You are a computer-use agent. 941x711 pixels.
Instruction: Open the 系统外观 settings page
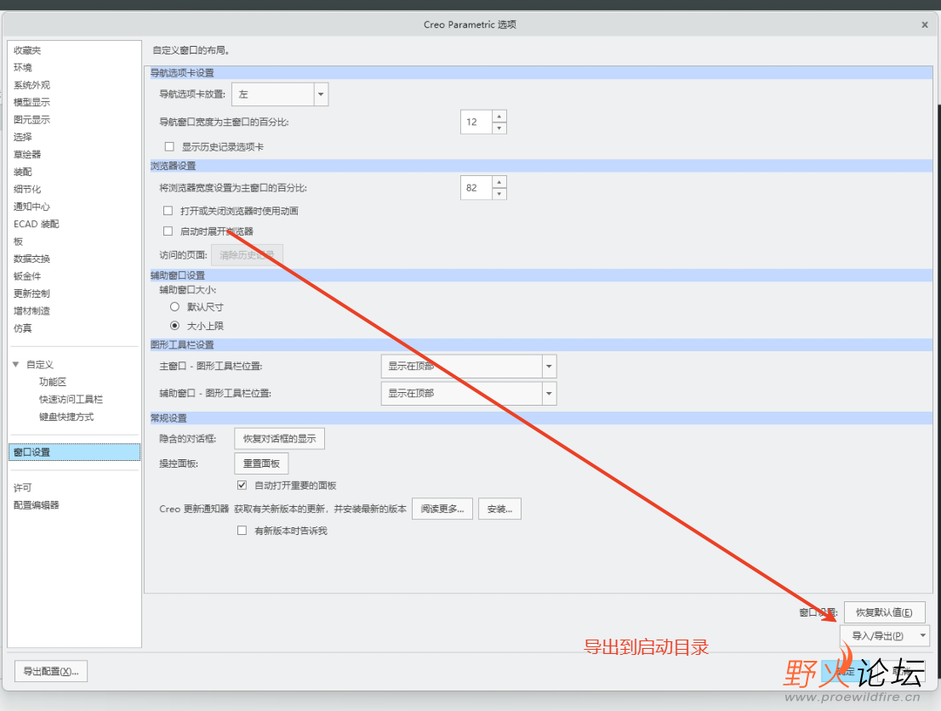pos(31,85)
